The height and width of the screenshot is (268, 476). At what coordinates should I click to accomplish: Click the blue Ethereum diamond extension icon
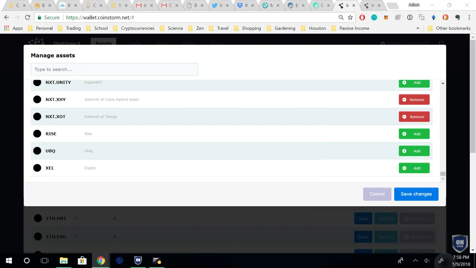click(434, 17)
